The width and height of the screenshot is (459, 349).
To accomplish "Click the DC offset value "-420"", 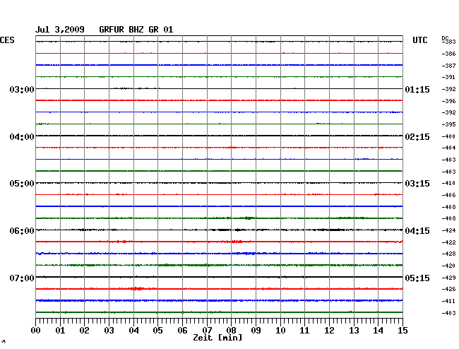I will [448, 266].
